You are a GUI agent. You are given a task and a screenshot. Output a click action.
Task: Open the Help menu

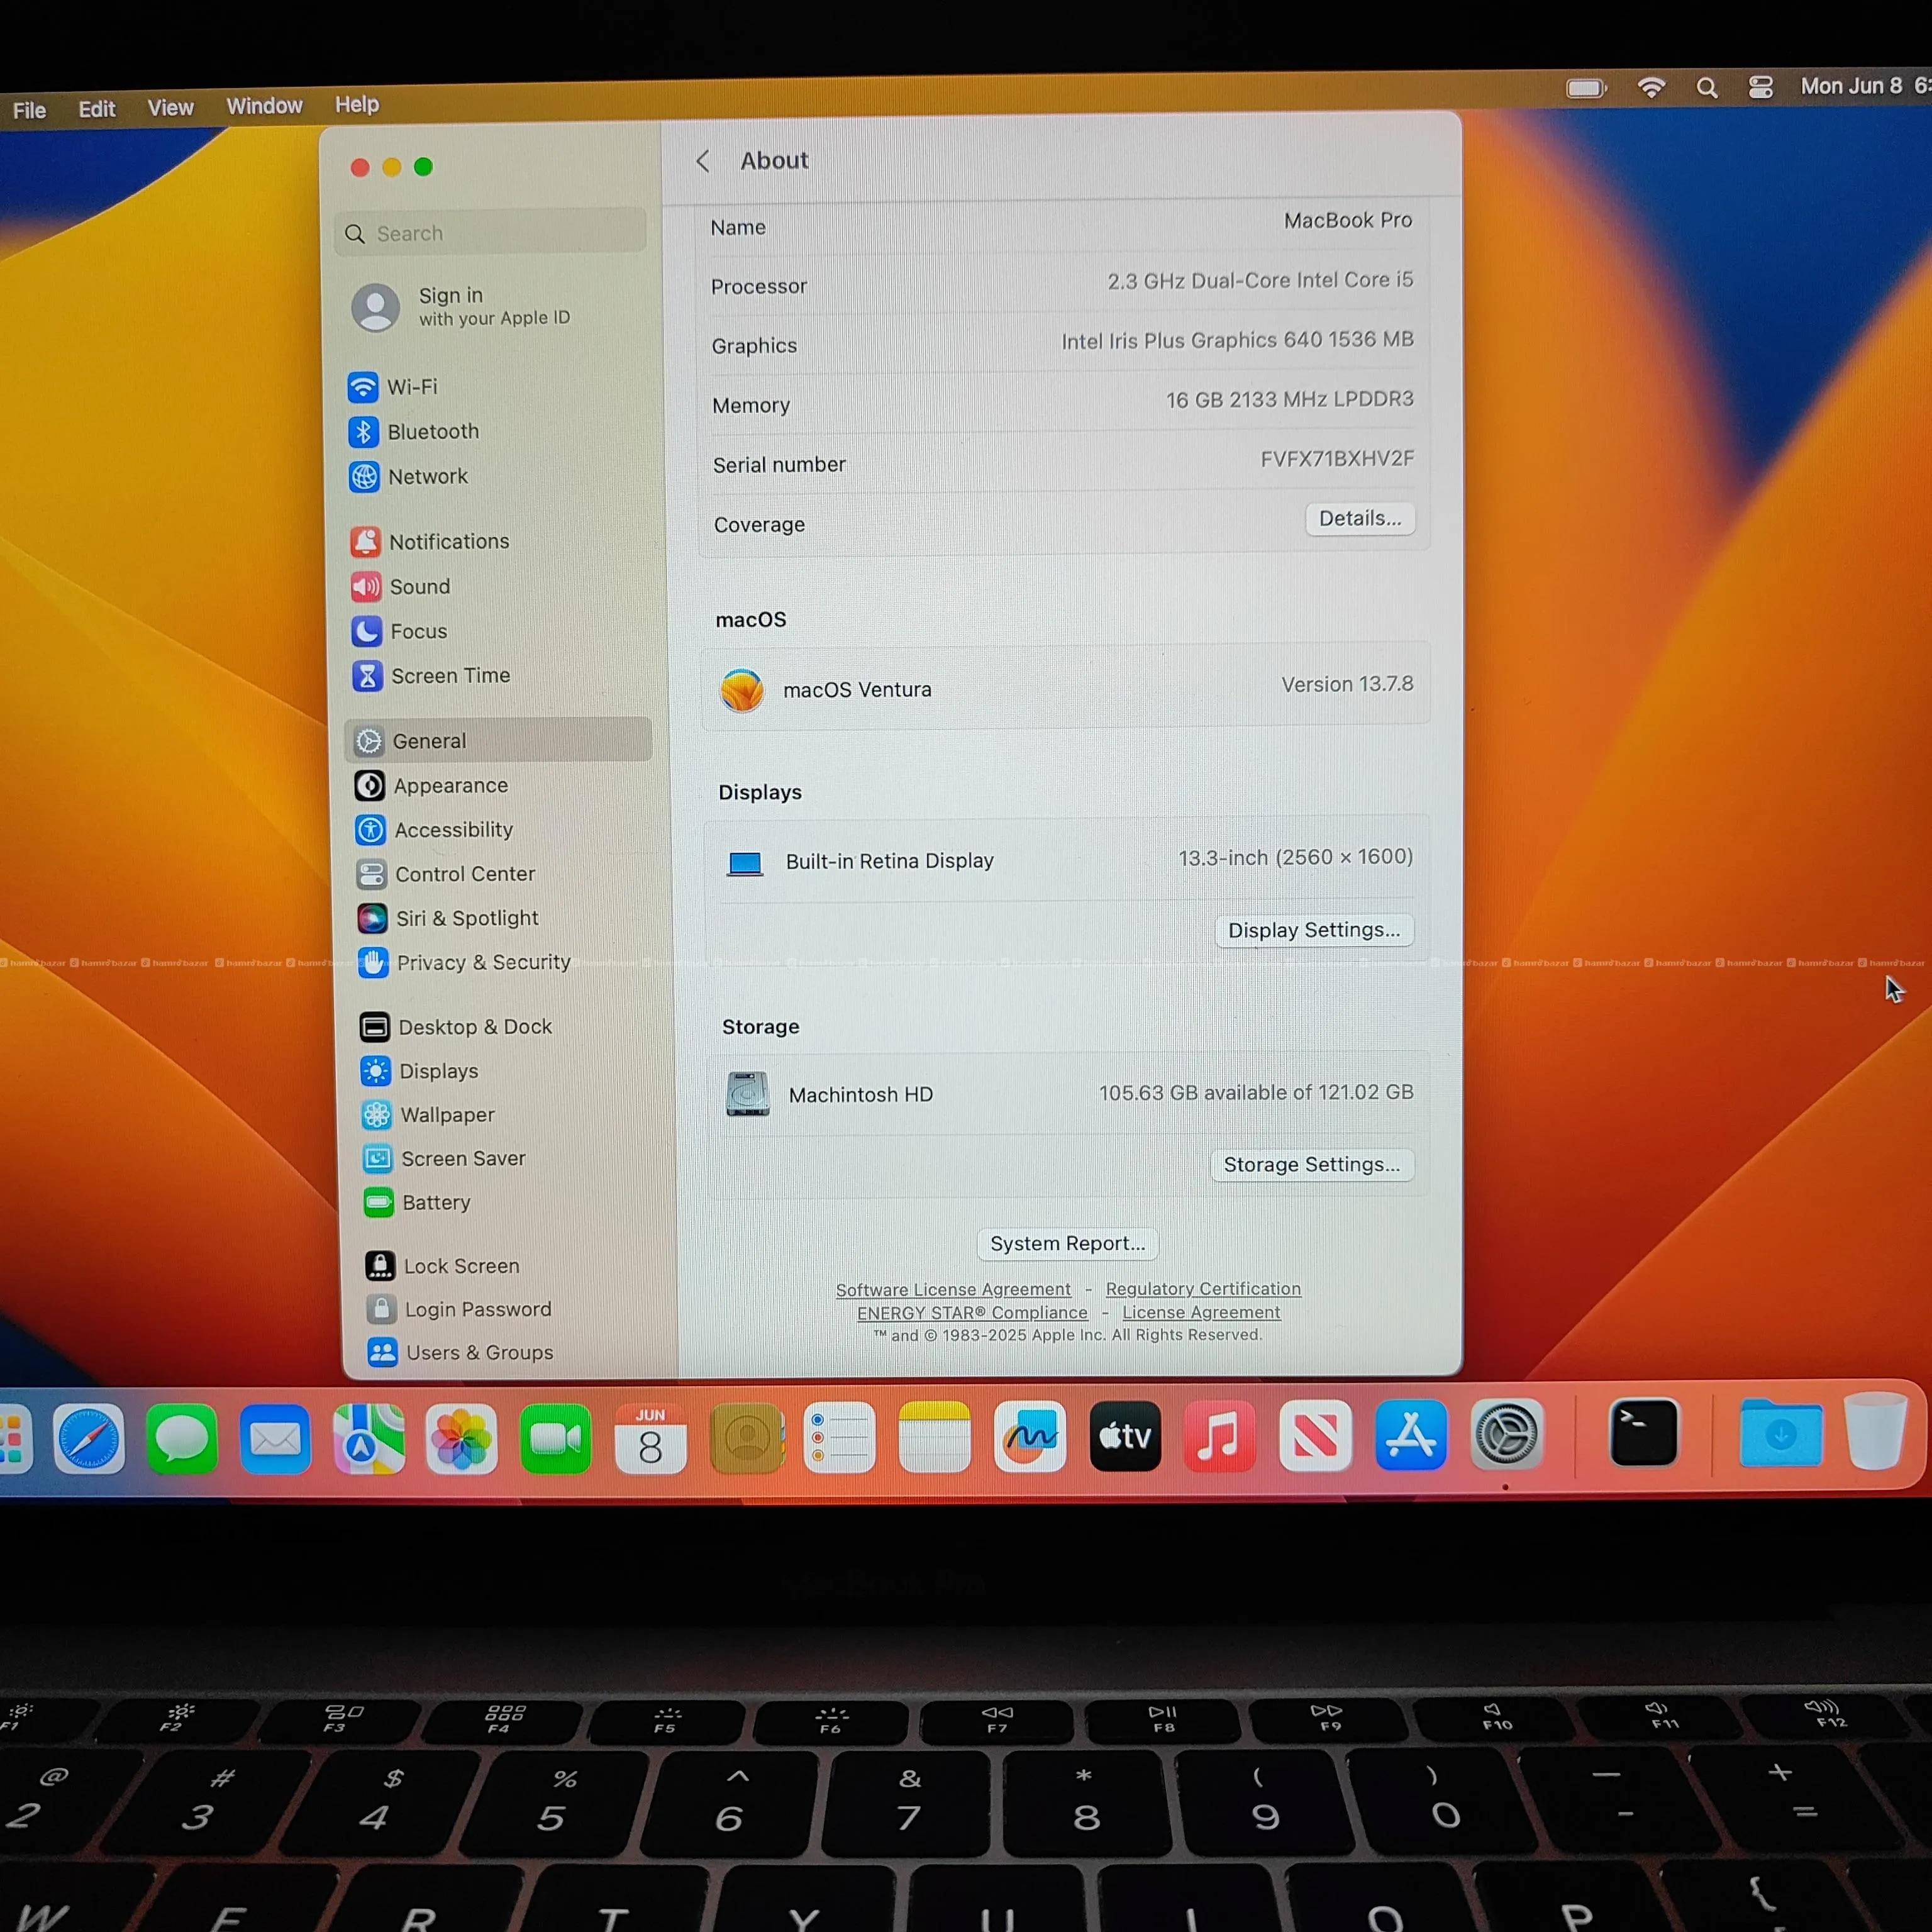click(x=357, y=104)
